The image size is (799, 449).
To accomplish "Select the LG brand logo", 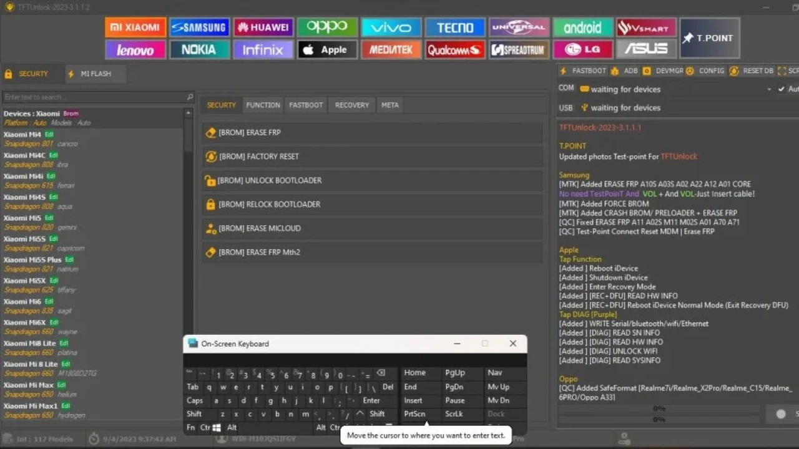I will [x=582, y=49].
